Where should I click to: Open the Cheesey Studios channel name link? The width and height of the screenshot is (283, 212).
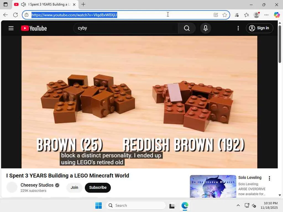click(37, 185)
